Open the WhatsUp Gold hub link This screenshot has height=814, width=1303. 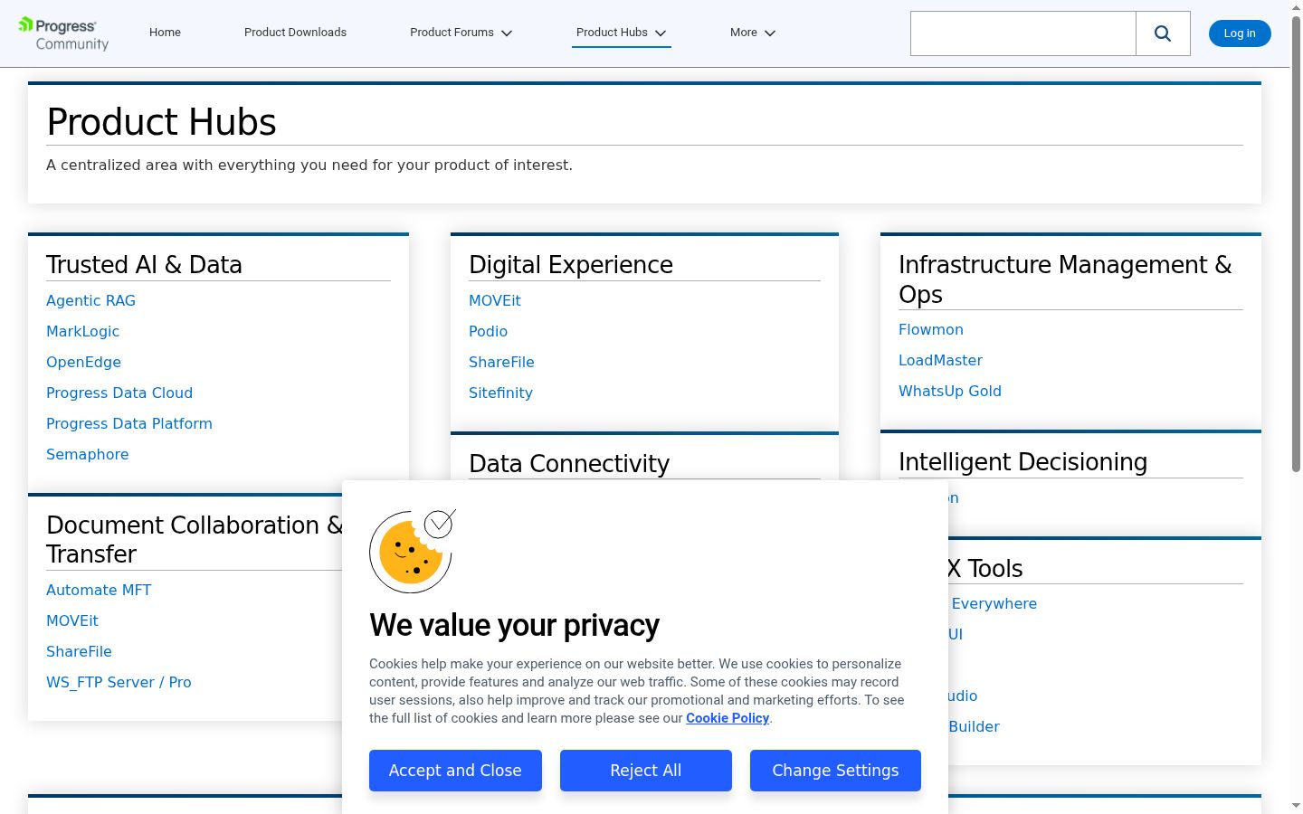[950, 391]
